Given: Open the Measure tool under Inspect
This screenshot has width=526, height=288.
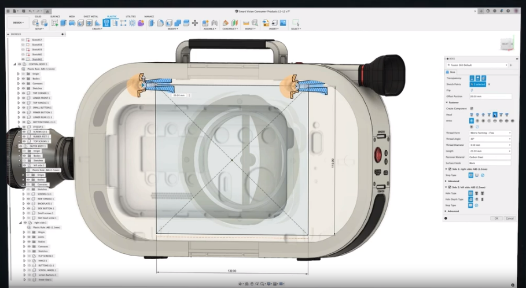Looking at the screenshot, I should (247, 23).
